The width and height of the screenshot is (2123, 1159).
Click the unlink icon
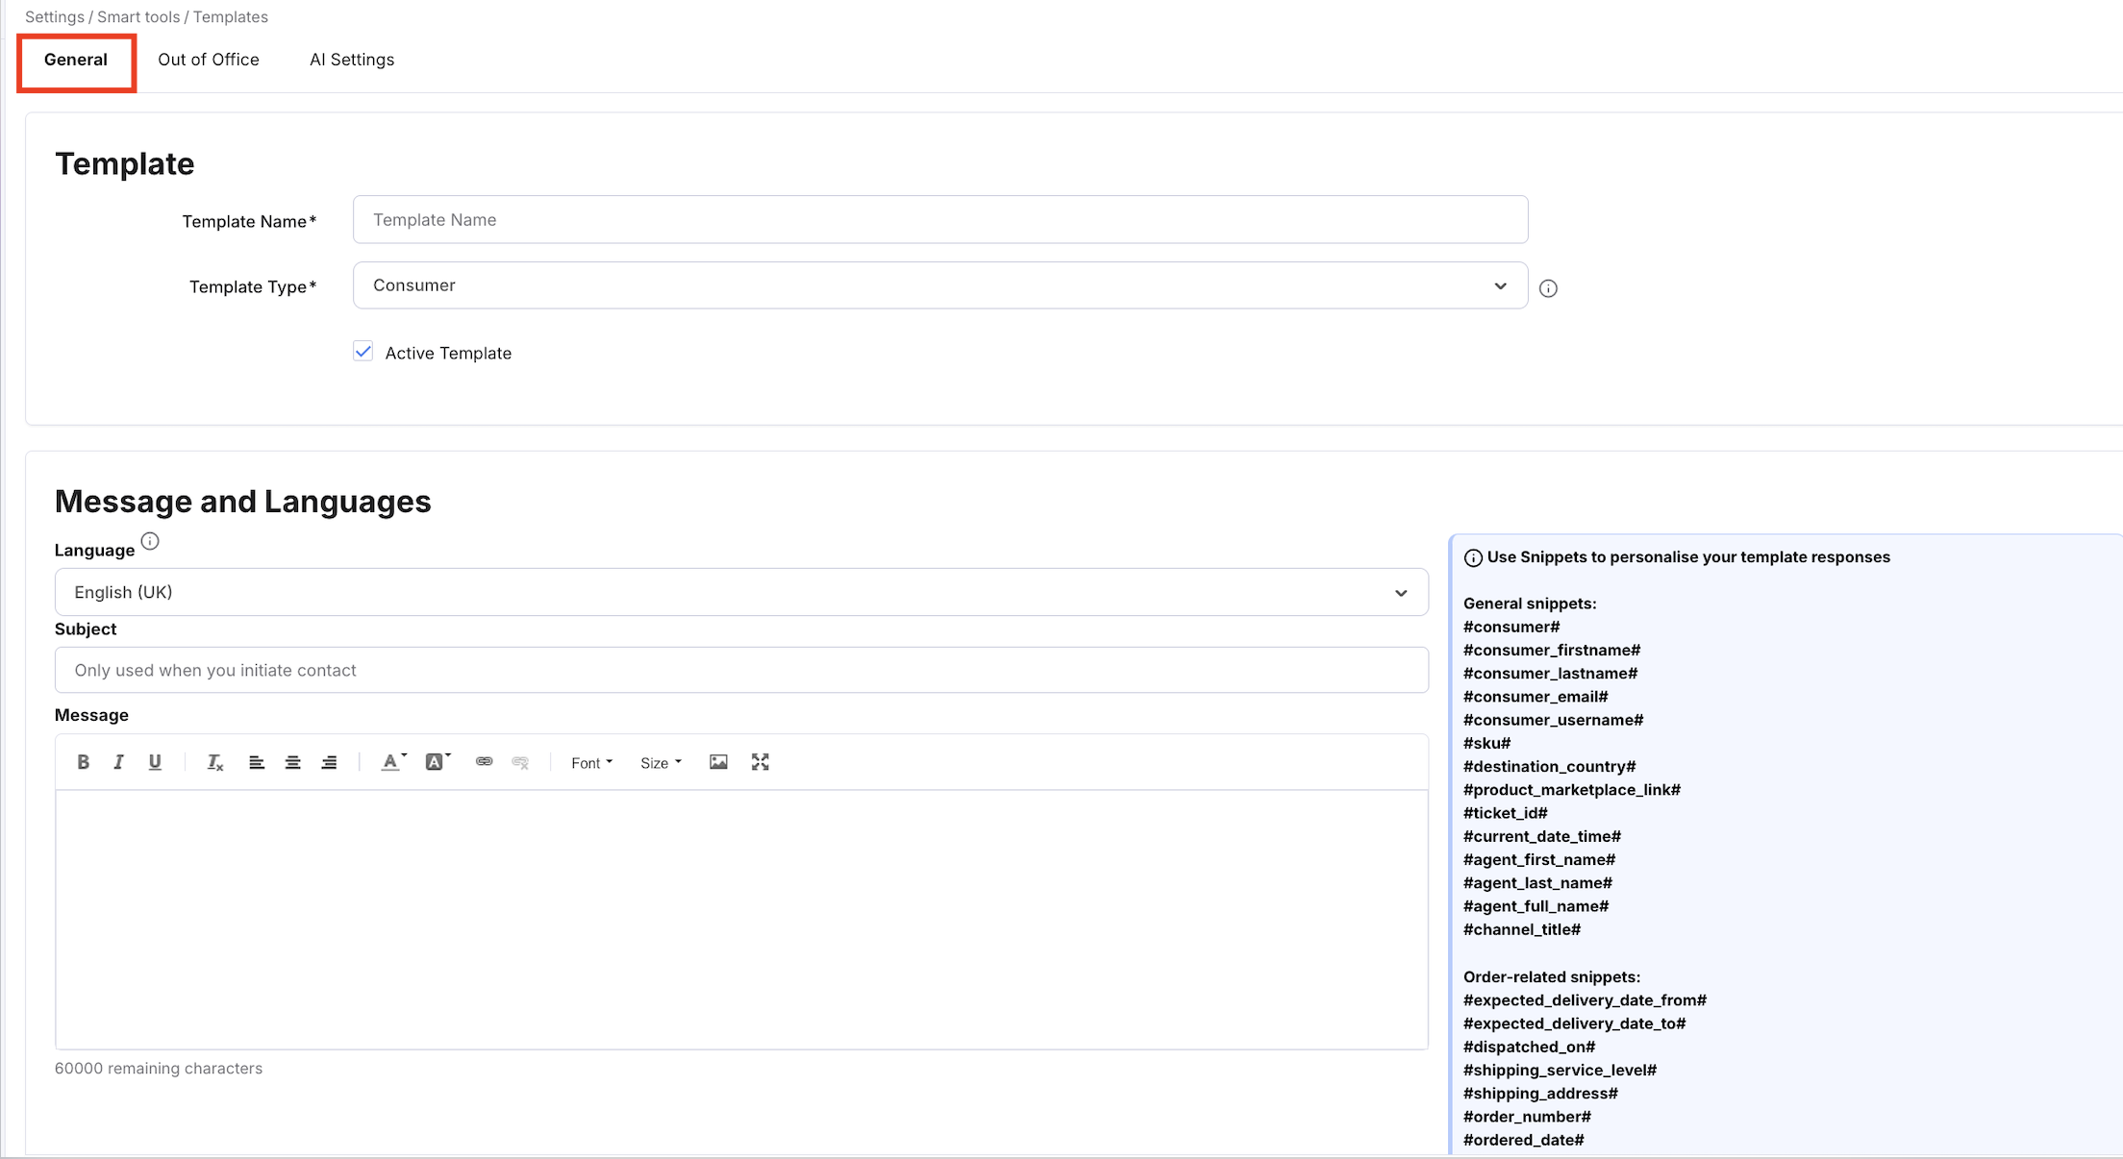click(x=520, y=762)
